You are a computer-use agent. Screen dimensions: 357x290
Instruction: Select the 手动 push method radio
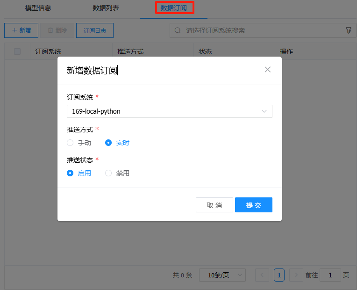tap(70, 143)
